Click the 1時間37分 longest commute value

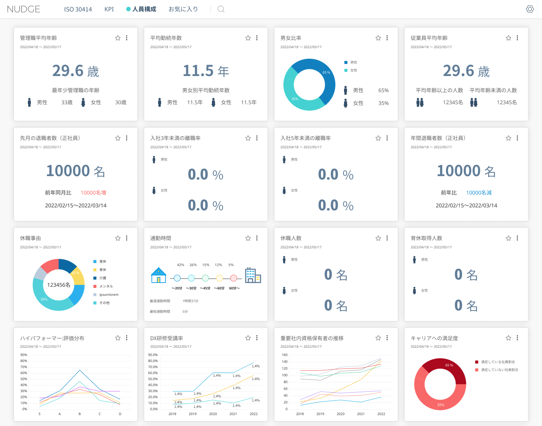coord(190,301)
